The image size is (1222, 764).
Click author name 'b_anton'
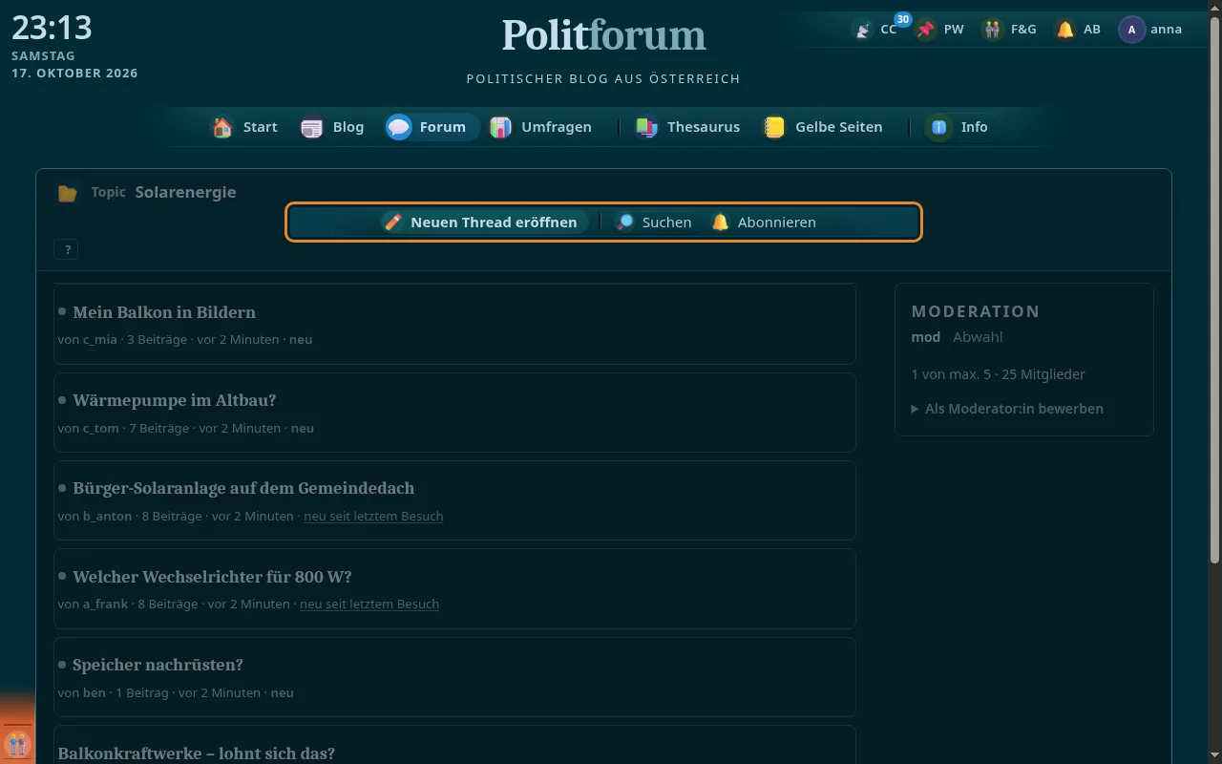click(x=105, y=517)
